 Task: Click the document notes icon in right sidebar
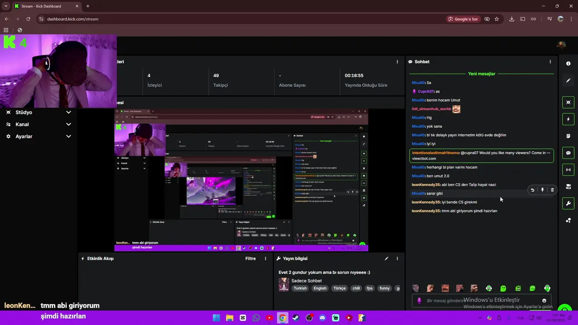[x=568, y=136]
